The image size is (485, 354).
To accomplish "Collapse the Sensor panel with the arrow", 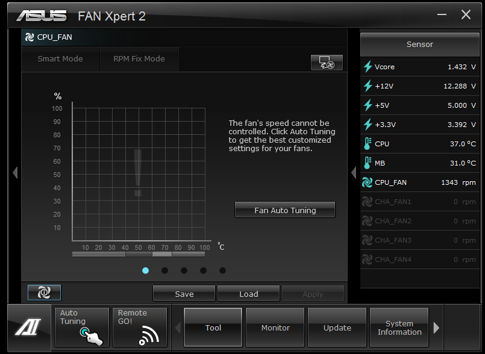I will coord(354,173).
